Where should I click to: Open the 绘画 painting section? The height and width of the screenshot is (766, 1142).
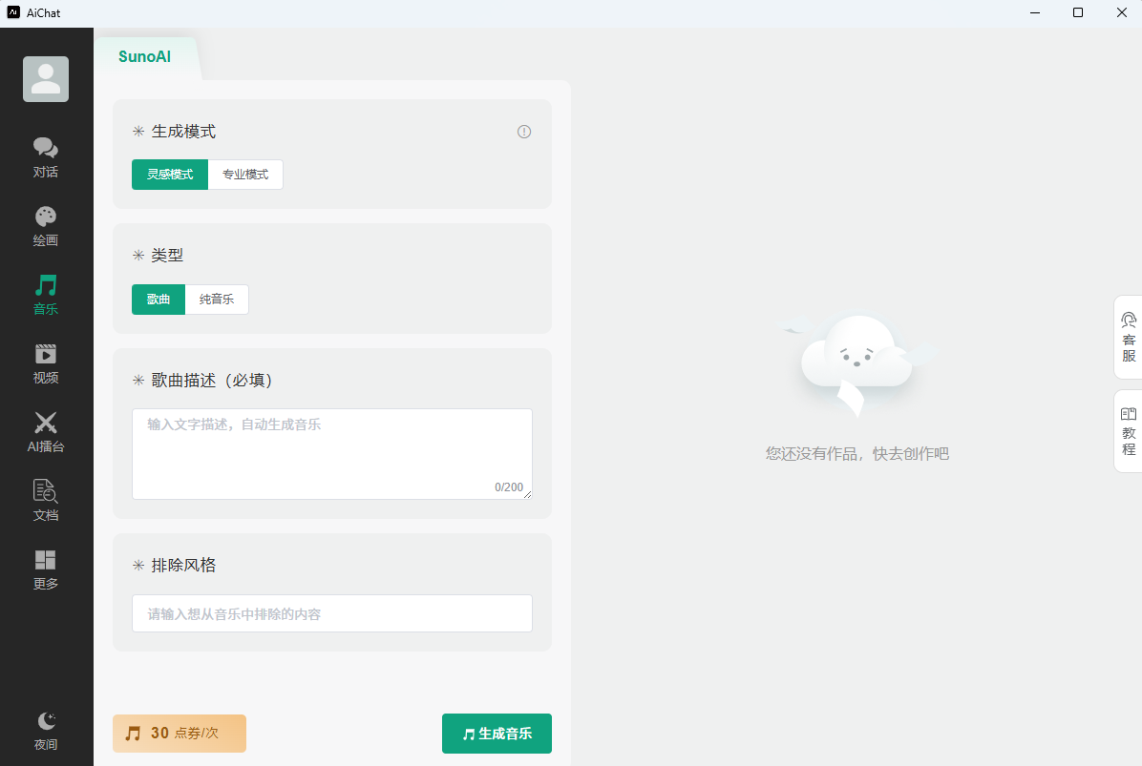tap(46, 226)
